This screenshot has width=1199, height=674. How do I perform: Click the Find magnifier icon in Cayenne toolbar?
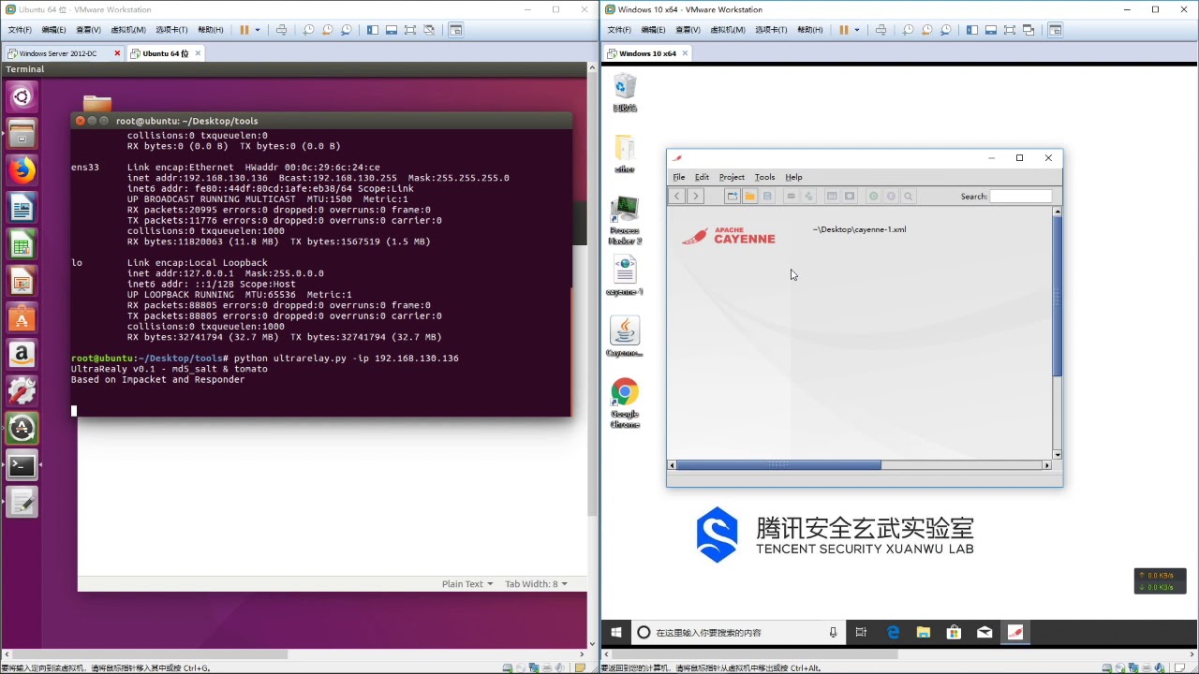point(908,196)
